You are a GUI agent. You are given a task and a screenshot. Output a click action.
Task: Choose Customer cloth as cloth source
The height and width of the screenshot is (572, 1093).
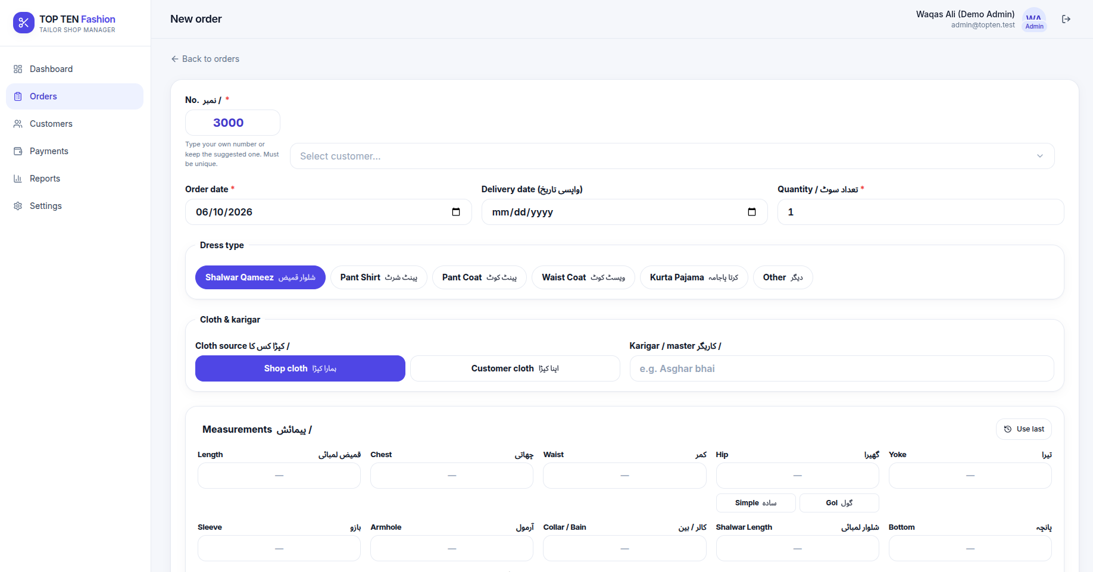click(x=515, y=368)
